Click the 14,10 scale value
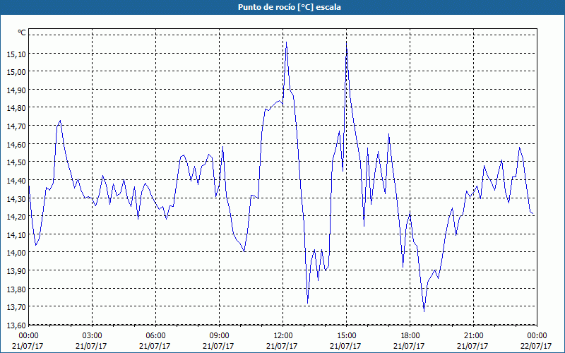Image resolution: width=565 pixels, height=353 pixels. [16, 234]
